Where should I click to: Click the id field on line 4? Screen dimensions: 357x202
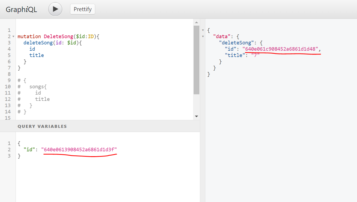[x=32, y=49]
